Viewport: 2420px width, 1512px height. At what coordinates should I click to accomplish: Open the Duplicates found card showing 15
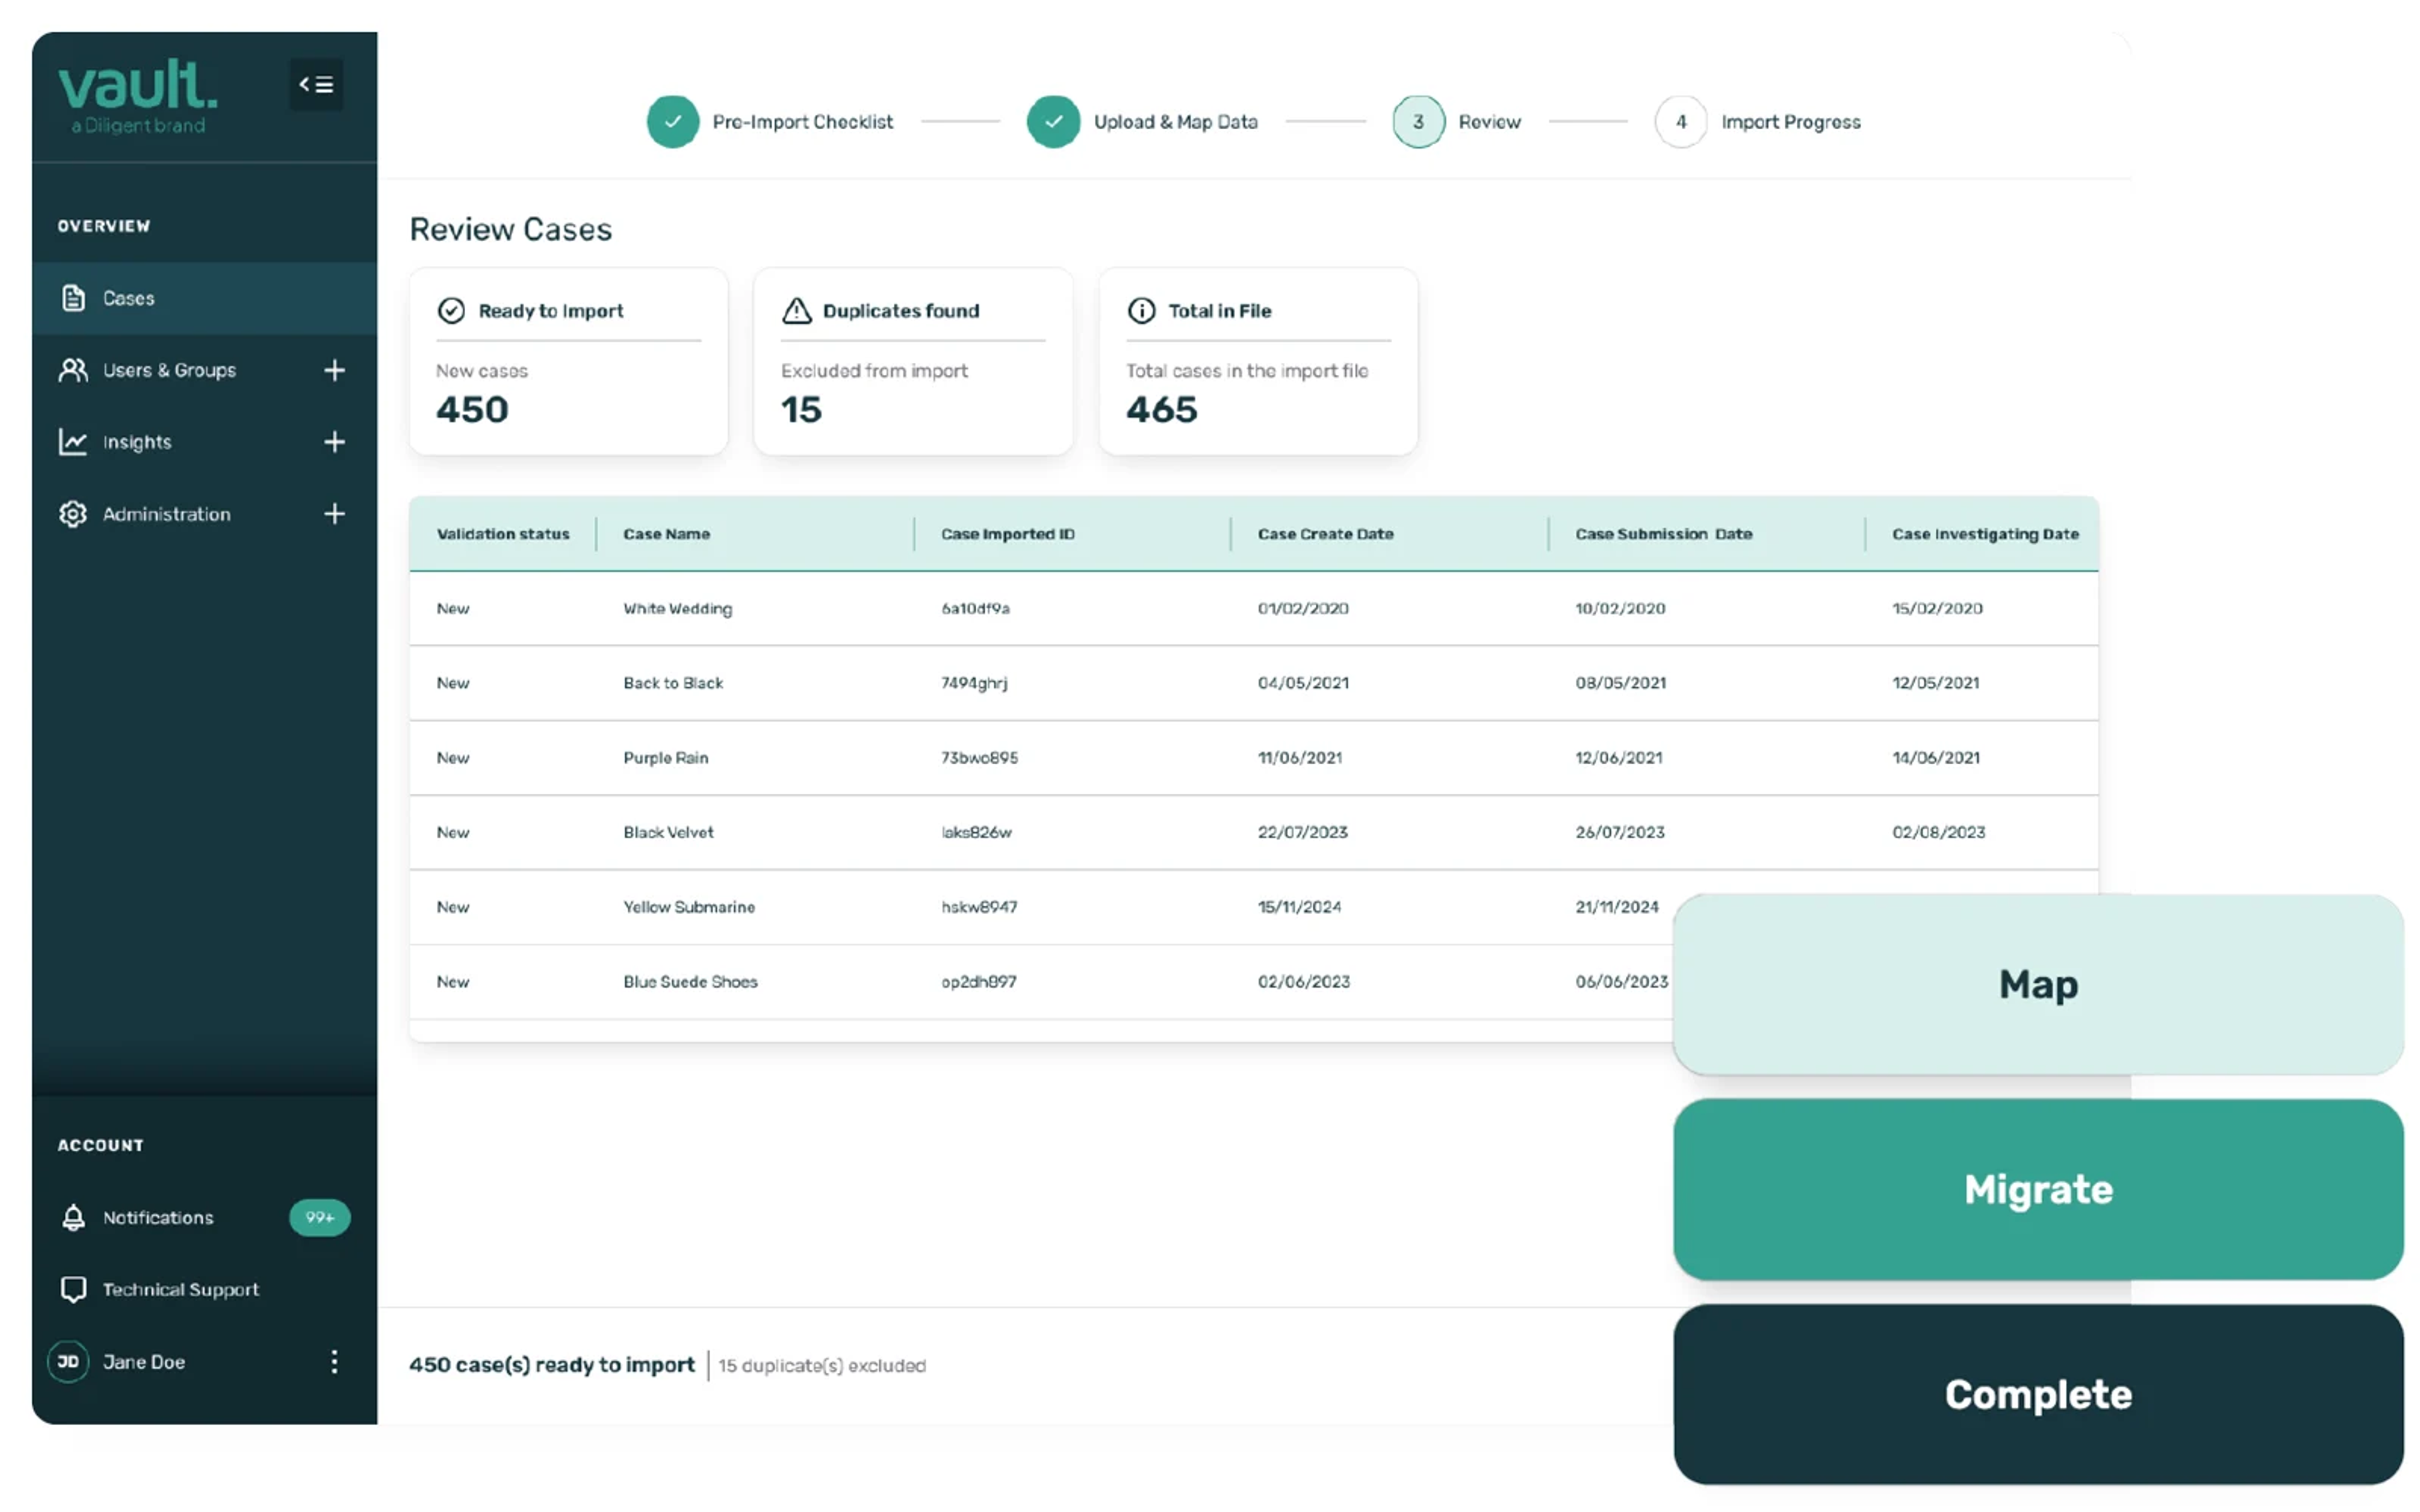[913, 361]
